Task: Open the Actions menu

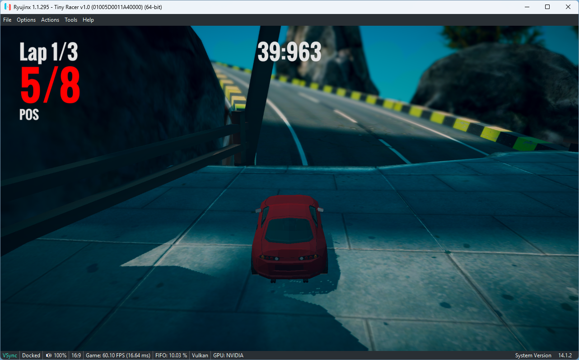Action: (50, 19)
